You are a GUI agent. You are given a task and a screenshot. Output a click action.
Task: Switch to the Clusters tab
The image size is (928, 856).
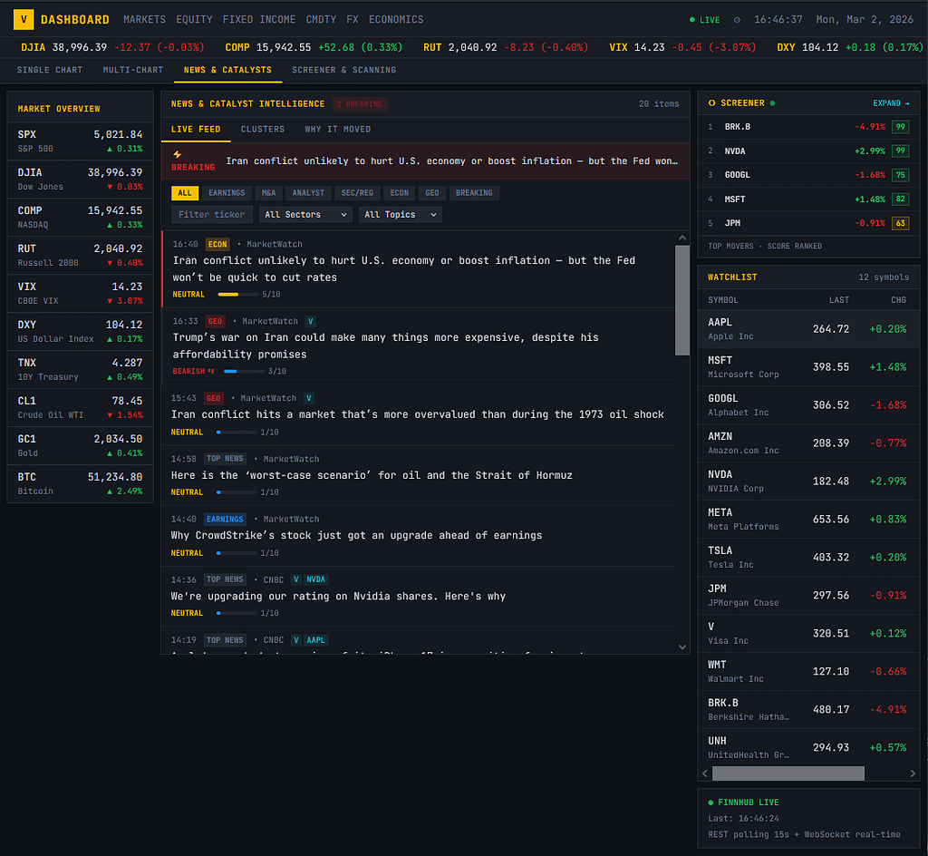[x=262, y=130]
